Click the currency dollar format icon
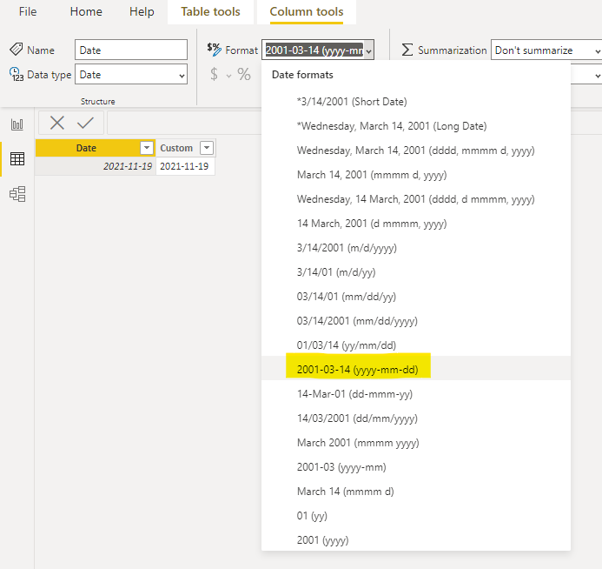Screen dimensions: 602x569 click(214, 74)
